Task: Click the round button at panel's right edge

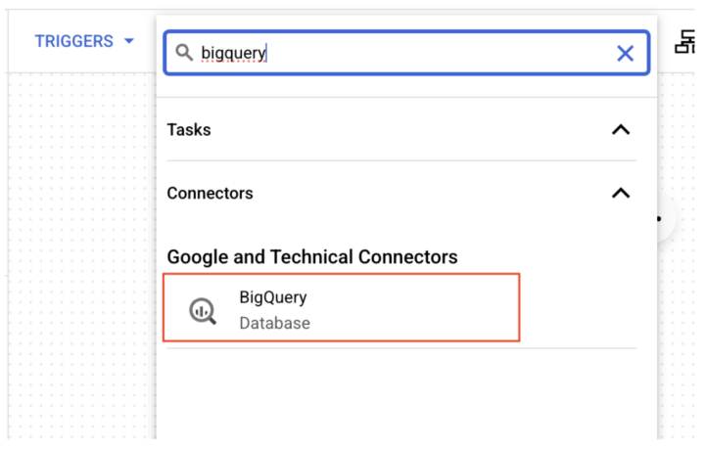Action: tap(667, 219)
